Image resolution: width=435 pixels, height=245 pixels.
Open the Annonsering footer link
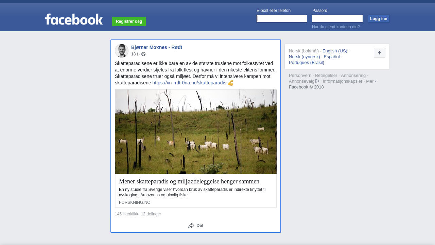point(353,76)
